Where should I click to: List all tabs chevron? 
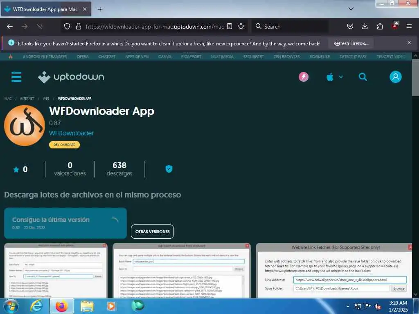(x=351, y=9)
